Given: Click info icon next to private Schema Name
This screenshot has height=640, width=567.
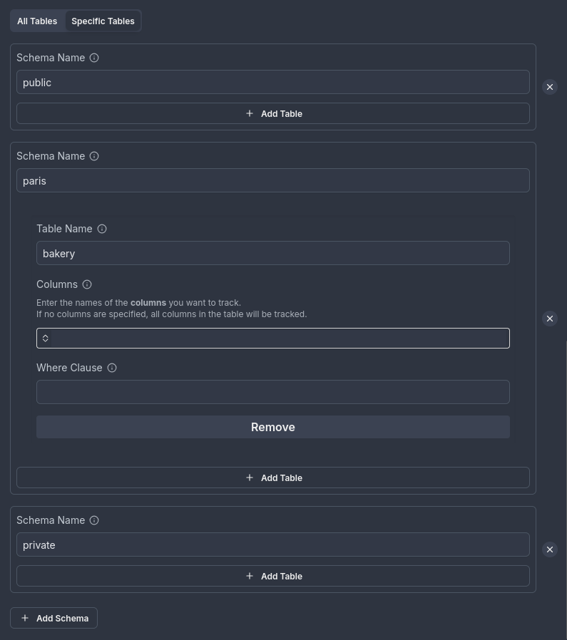Looking at the screenshot, I should click(x=94, y=520).
